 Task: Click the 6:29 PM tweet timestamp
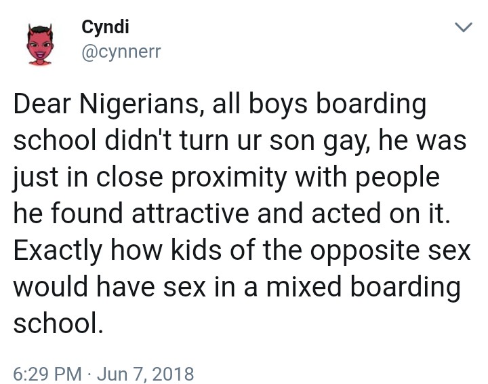click(x=49, y=373)
